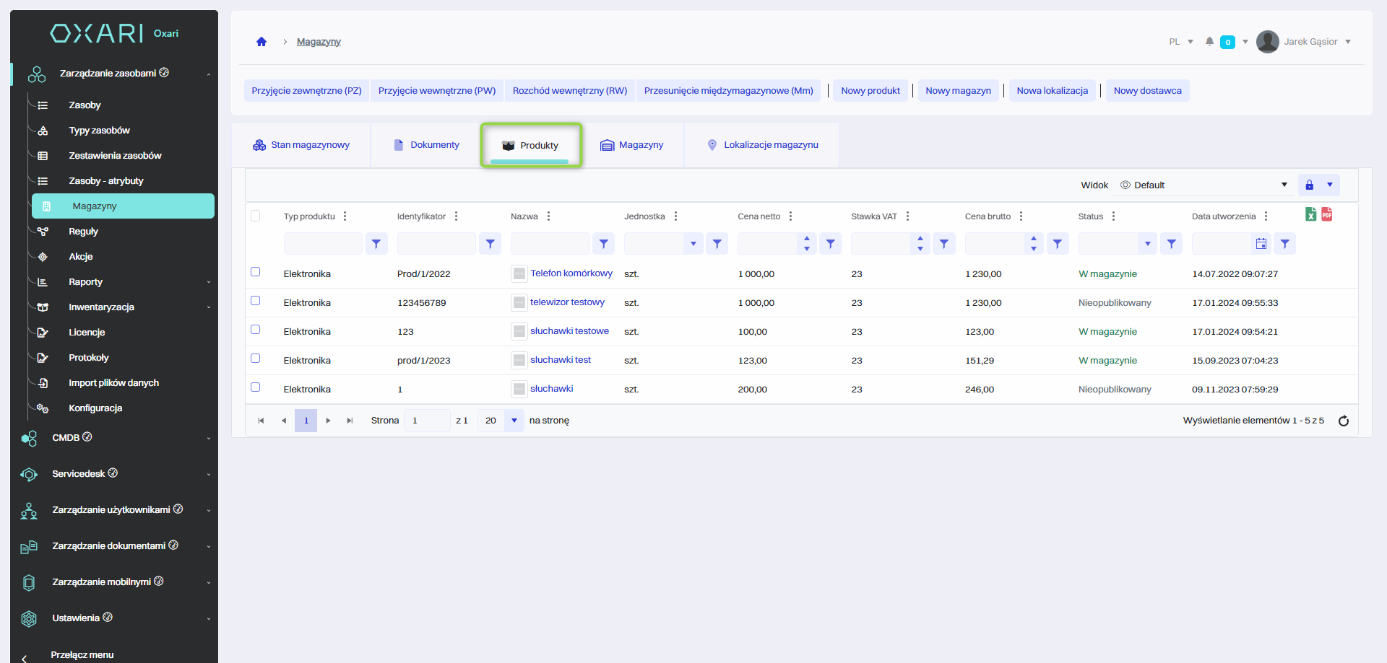Open the słuchawki testowe product link
The width and height of the screenshot is (1387, 663).
click(569, 331)
